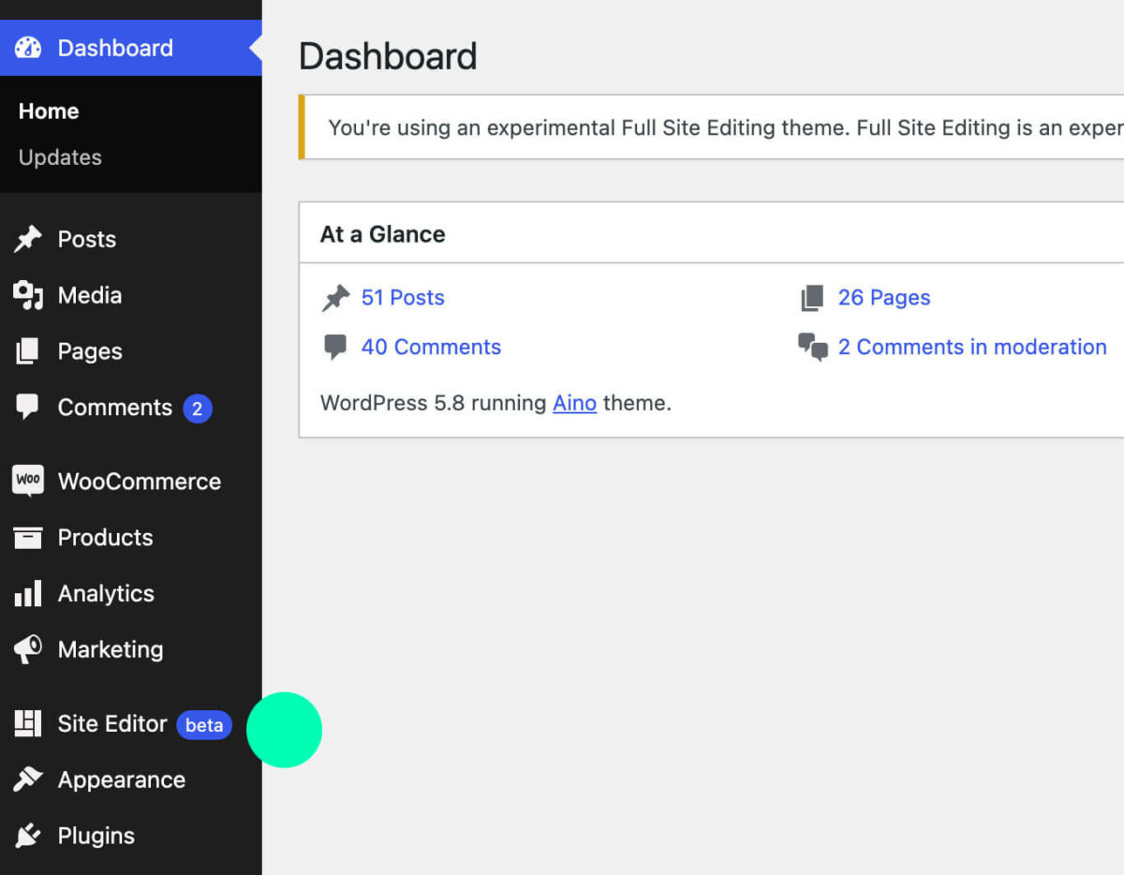
Task: Click the Marketing megaphone icon
Action: coord(28,649)
